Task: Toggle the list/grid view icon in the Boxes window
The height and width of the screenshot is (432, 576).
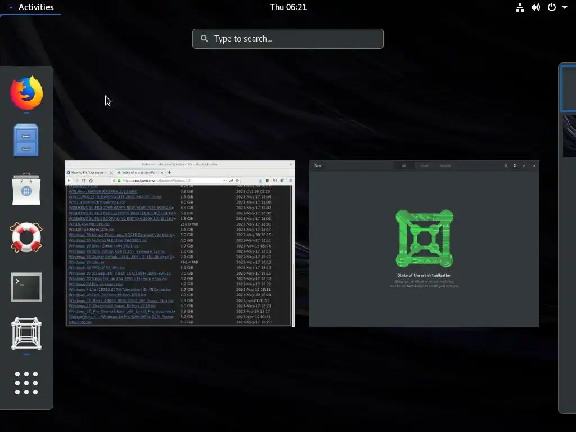Action: [515, 166]
